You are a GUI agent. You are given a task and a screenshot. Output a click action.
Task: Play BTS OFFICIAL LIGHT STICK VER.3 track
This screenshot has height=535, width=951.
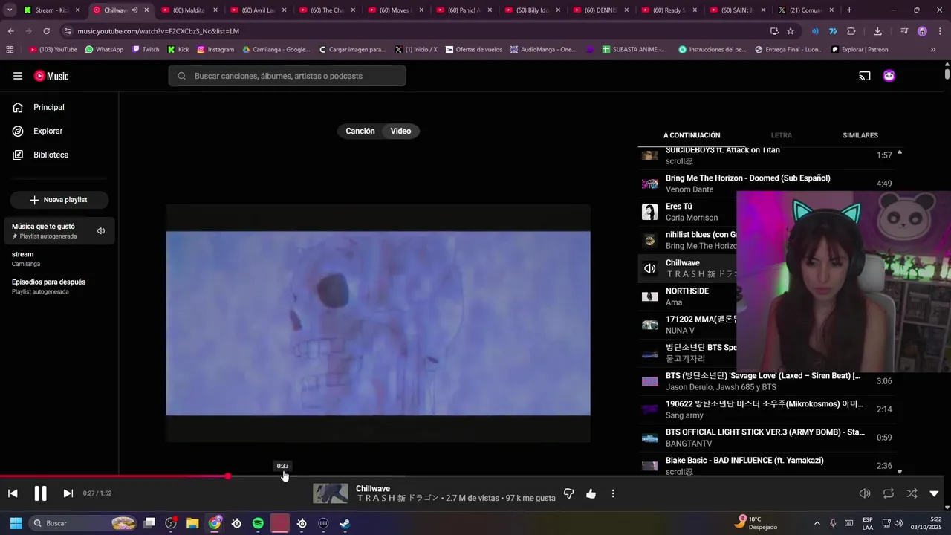(767, 438)
